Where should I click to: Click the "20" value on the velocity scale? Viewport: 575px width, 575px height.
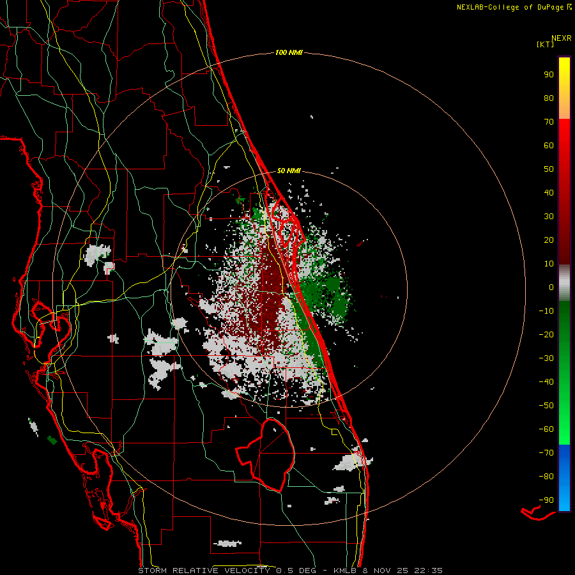[x=549, y=240]
